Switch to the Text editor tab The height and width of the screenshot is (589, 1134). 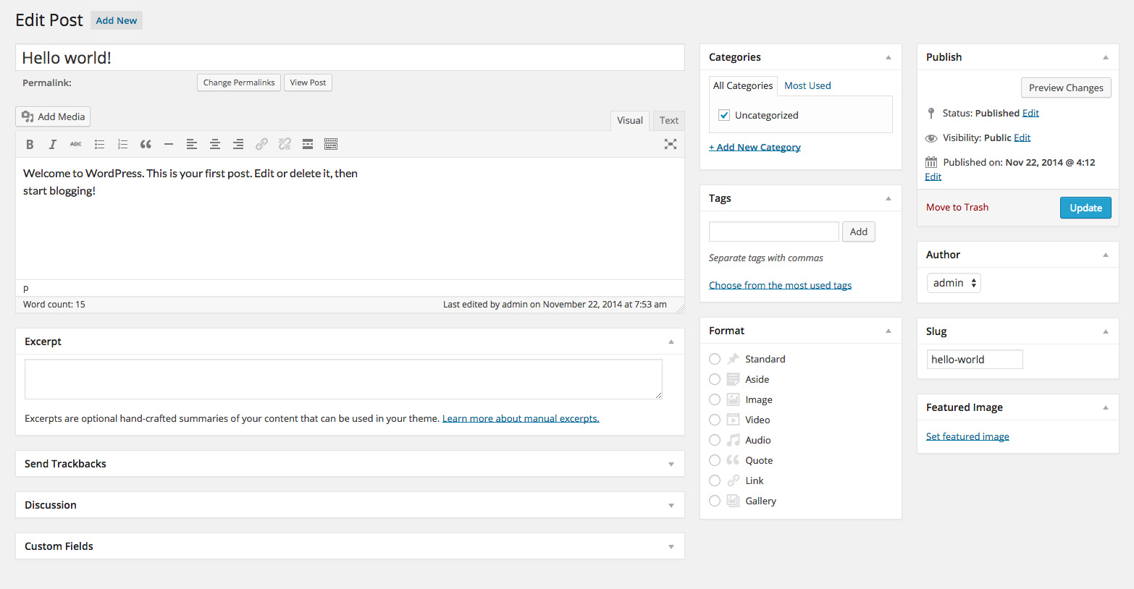(x=668, y=120)
